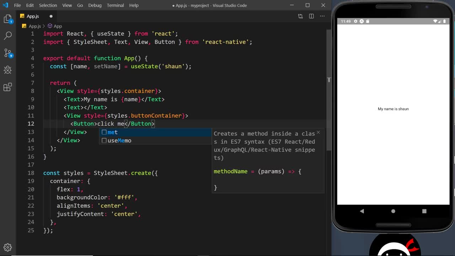Click 'click me' text inside Button tag
Screen dimensions: 455x256
click(x=111, y=124)
